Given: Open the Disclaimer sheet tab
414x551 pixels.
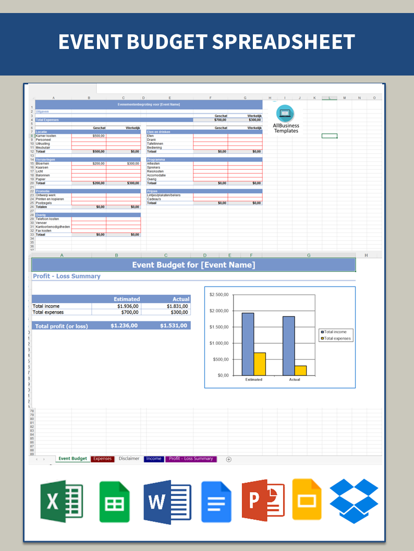Looking at the screenshot, I should (129, 459).
